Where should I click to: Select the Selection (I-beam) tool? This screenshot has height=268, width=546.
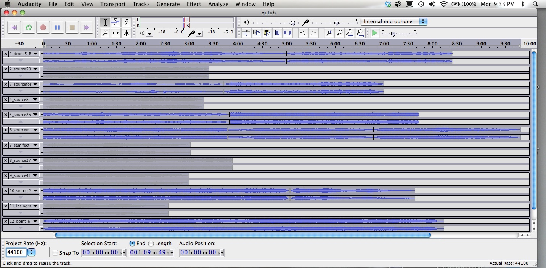(105, 22)
